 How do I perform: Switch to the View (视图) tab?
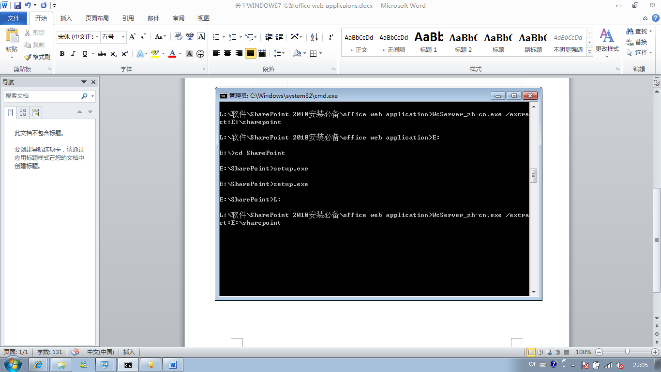click(204, 18)
